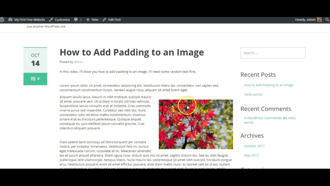The width and height of the screenshot is (330, 186).
Task: Click the WordPress logo icon in admin bar
Action: point(2,20)
